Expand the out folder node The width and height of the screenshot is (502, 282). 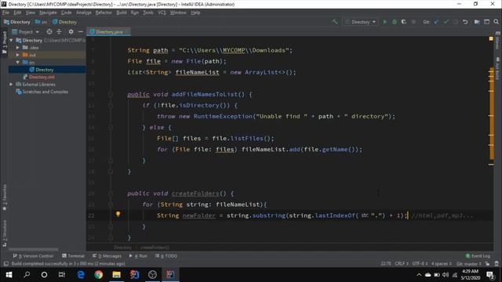click(18, 55)
